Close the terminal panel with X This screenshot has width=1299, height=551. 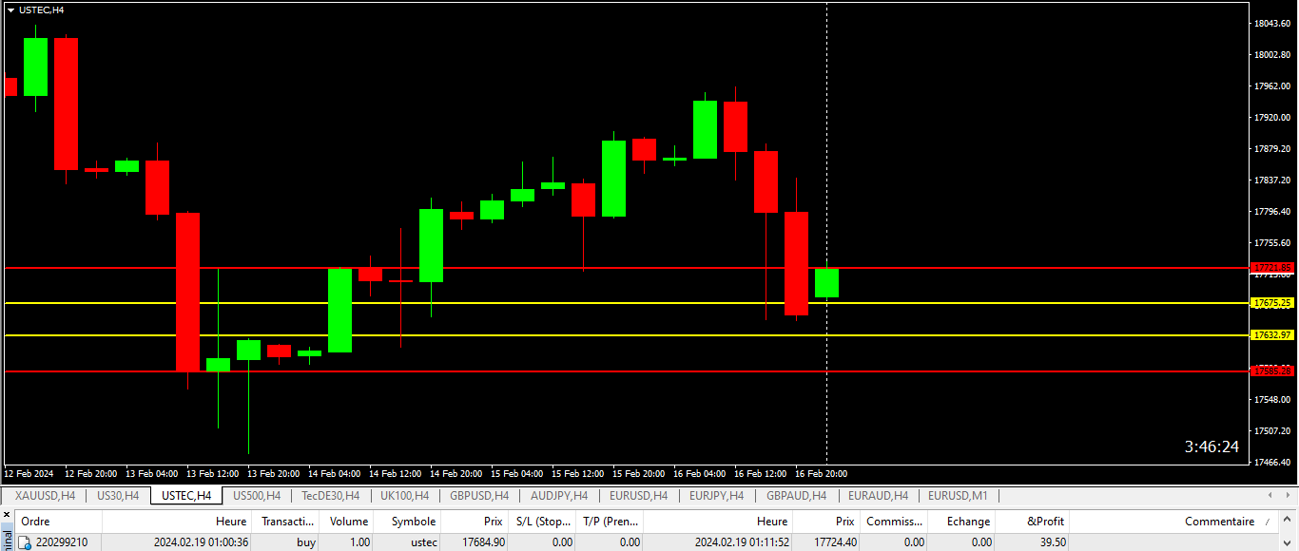(x=6, y=514)
